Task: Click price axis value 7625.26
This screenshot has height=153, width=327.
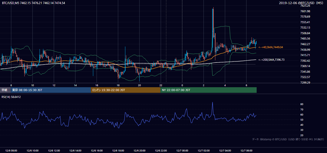Action: click(305, 6)
